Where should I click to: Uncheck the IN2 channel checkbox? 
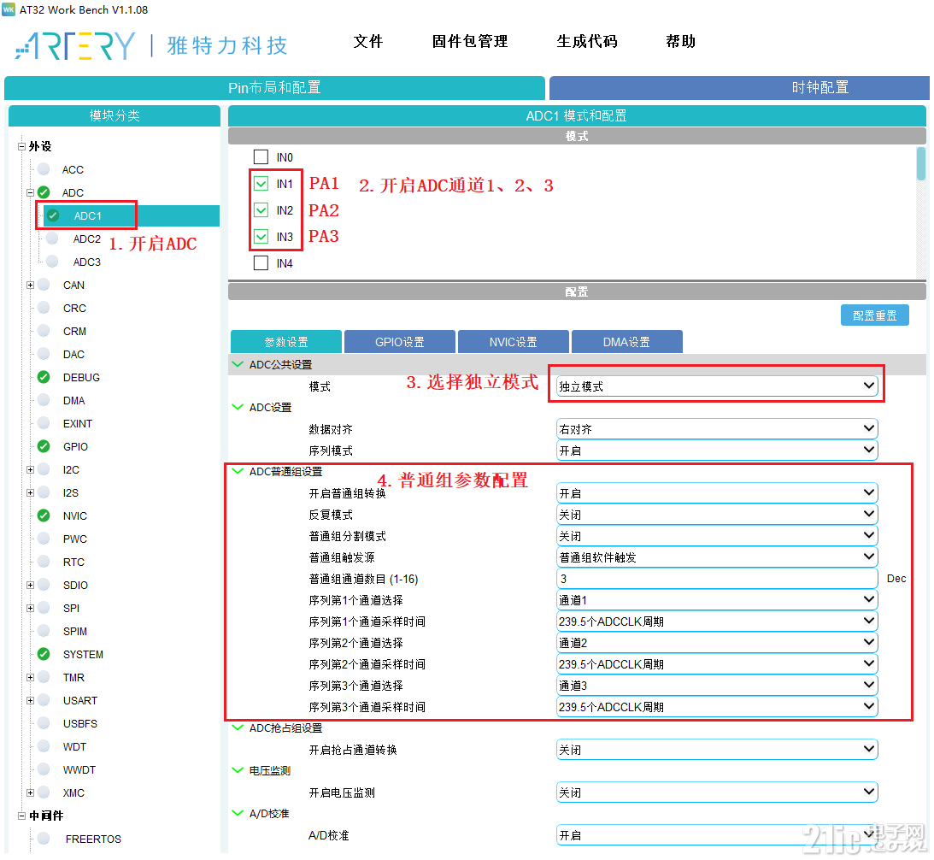click(x=261, y=209)
